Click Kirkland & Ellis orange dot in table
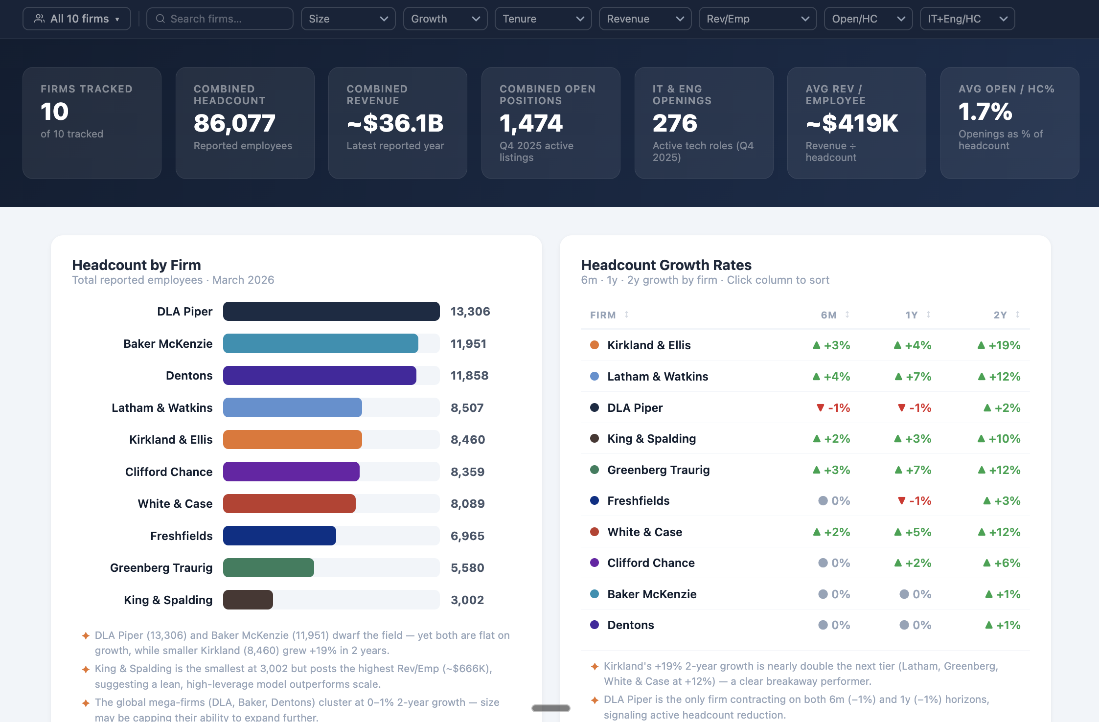The width and height of the screenshot is (1099, 722). [595, 345]
